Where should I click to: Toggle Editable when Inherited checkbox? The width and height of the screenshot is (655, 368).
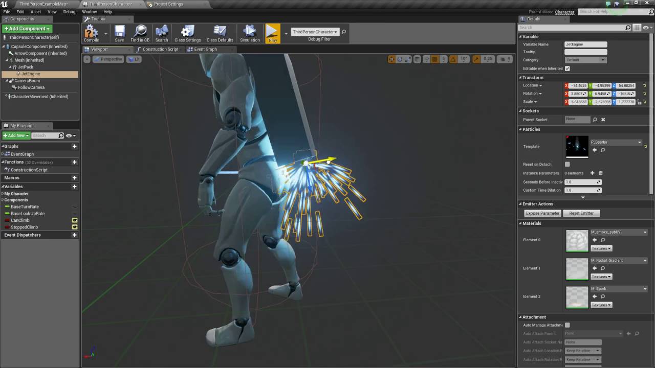(x=567, y=68)
